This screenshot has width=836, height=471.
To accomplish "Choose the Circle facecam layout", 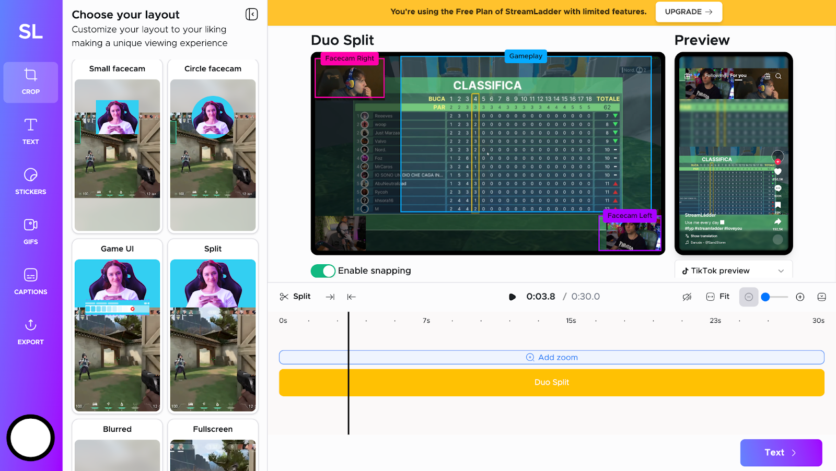I will (213, 146).
